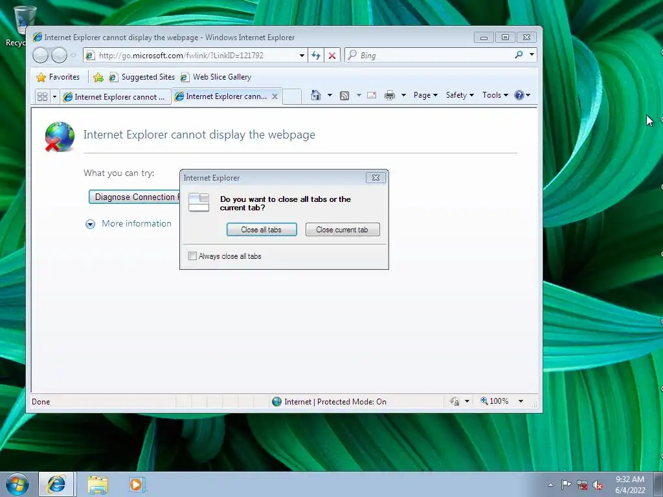Click the search magnifier icon

click(519, 55)
